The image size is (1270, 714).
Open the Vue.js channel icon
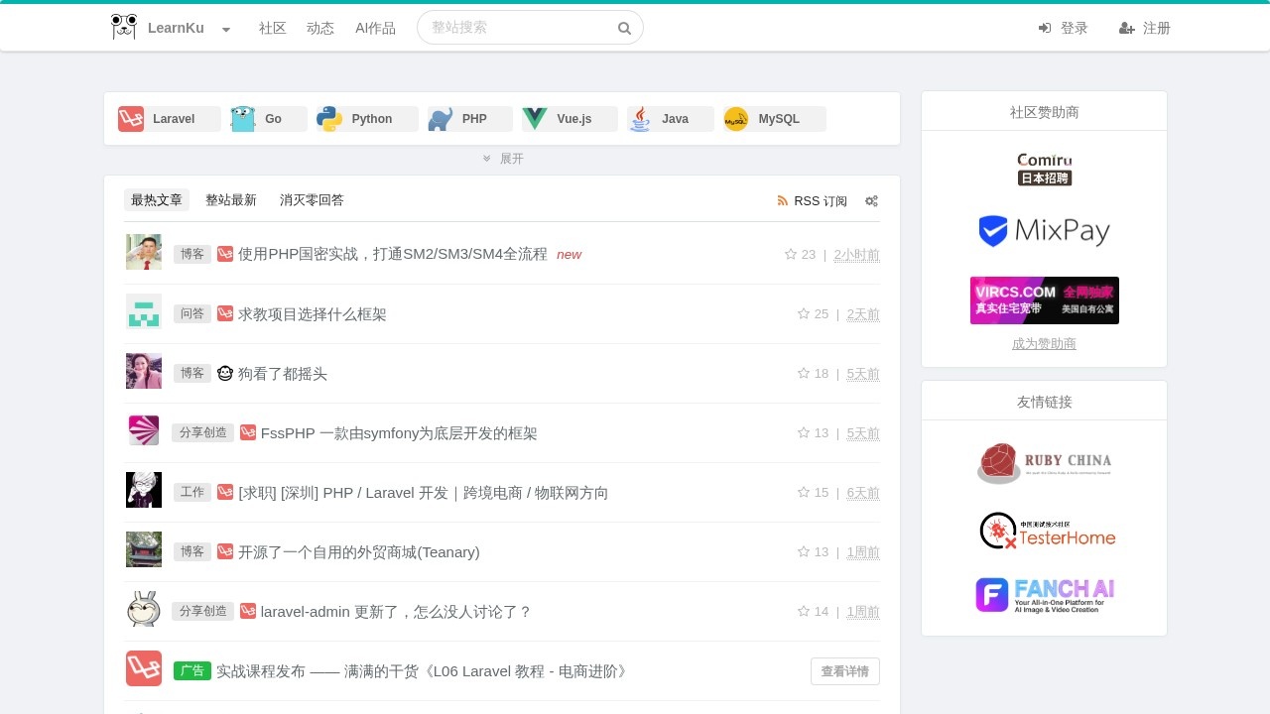point(536,119)
